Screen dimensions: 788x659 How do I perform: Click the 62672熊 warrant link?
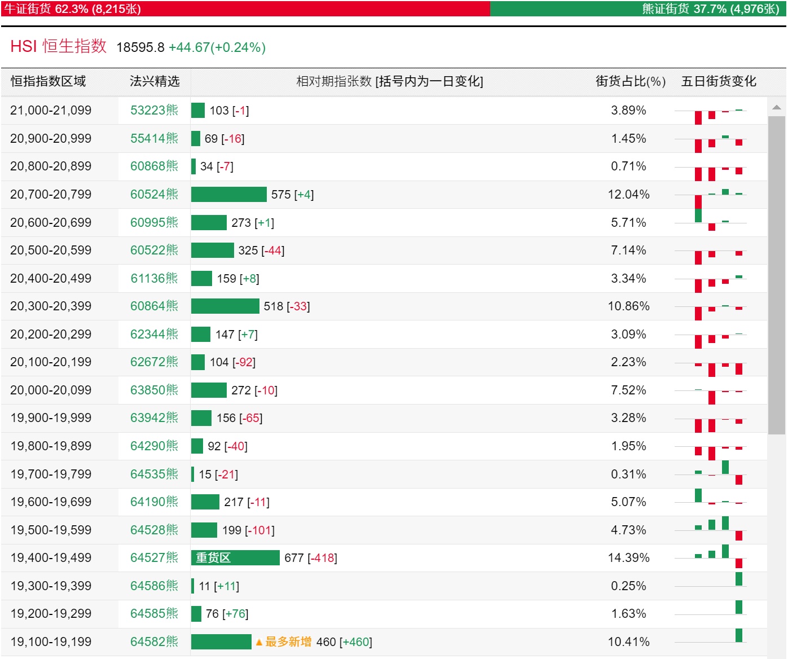[154, 362]
